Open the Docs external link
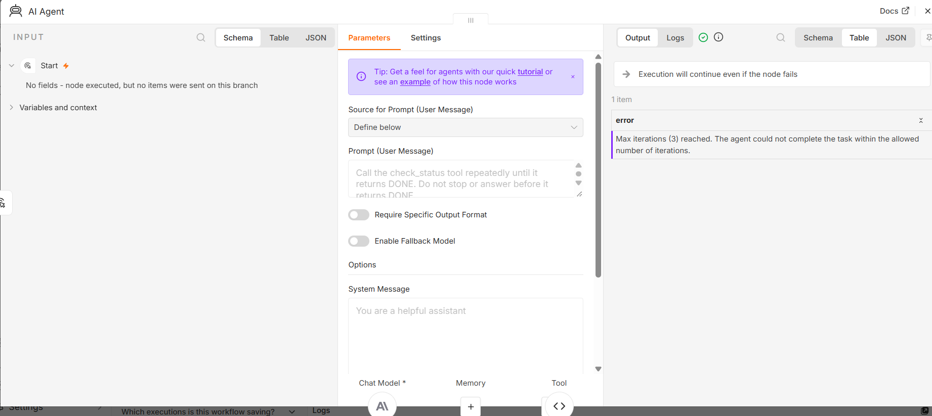 tap(894, 11)
